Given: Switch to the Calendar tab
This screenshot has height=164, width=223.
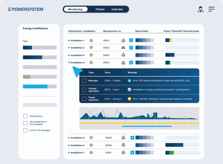Looking at the screenshot, I should (x=117, y=9).
